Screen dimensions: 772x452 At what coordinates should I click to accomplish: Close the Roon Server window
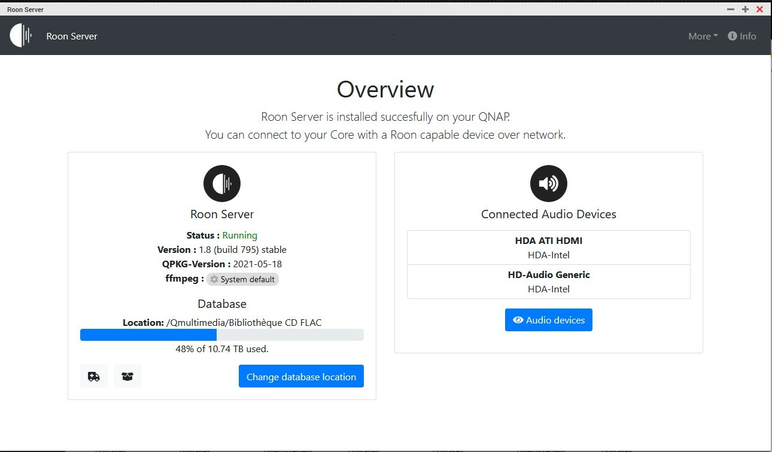(760, 9)
